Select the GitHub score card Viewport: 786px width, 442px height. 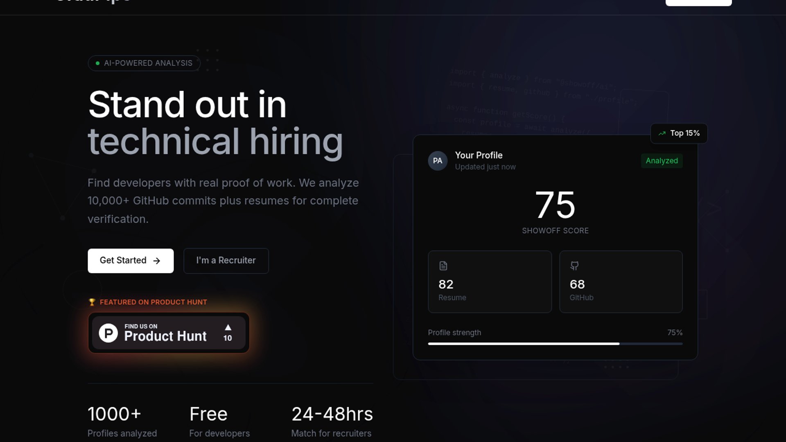pos(621,282)
